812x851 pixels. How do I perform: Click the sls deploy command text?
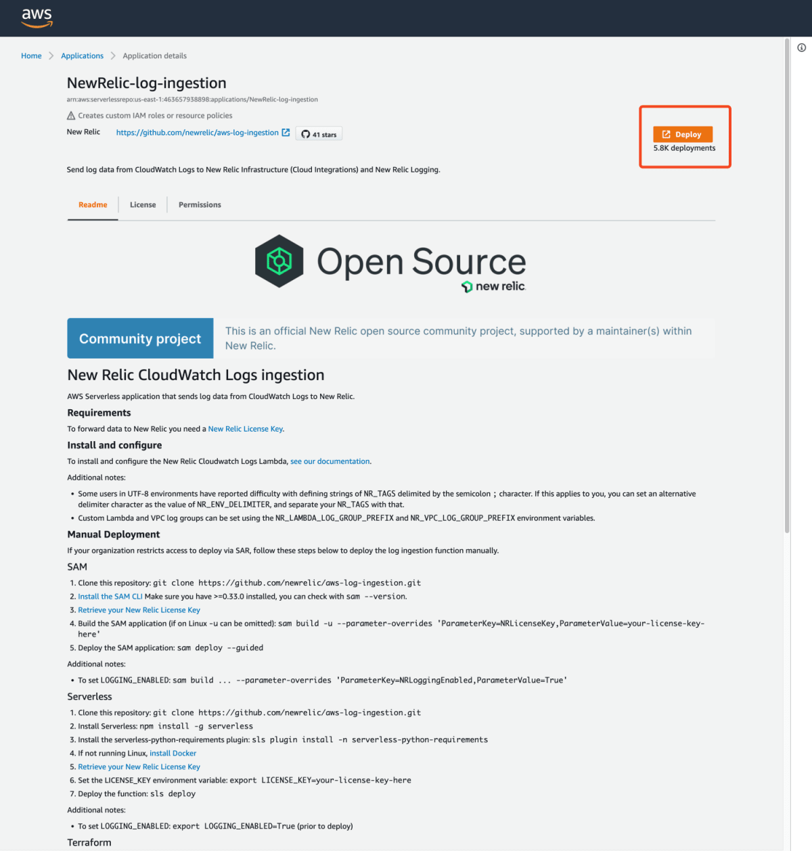point(173,794)
